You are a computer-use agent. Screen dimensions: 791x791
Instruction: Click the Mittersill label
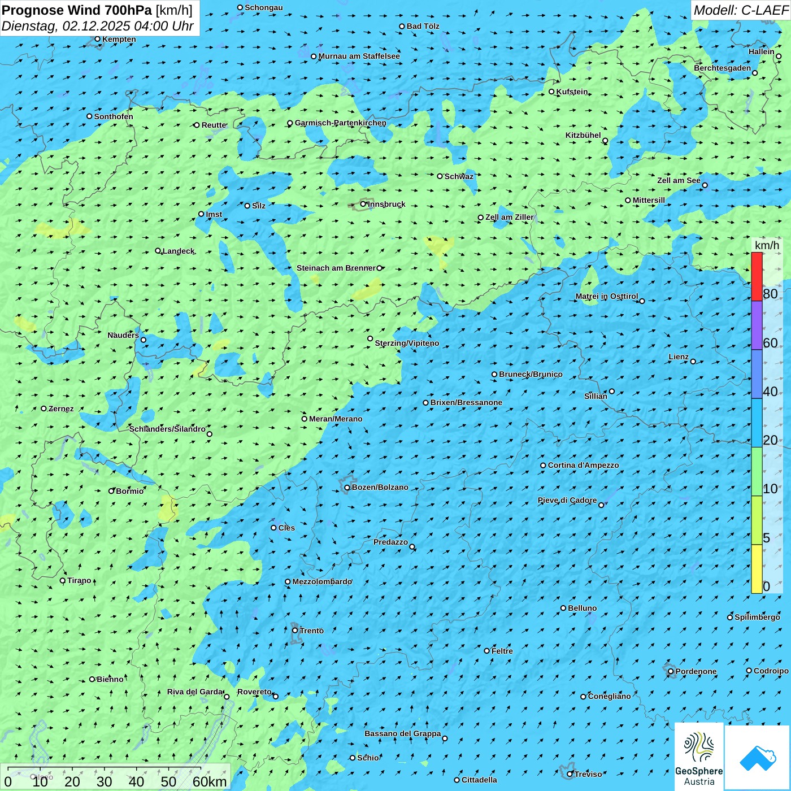point(649,200)
